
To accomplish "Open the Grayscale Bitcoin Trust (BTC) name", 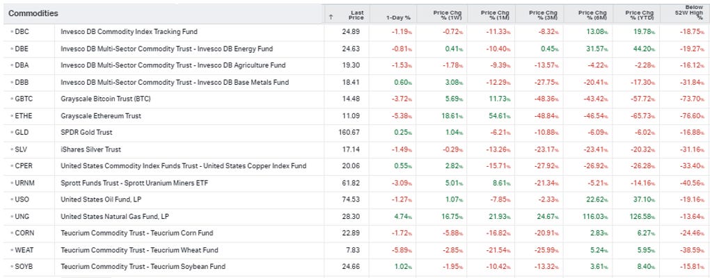I will click(105, 99).
